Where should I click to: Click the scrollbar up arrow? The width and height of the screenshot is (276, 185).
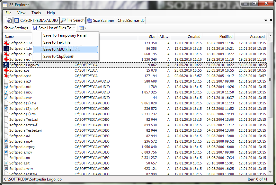(270, 36)
